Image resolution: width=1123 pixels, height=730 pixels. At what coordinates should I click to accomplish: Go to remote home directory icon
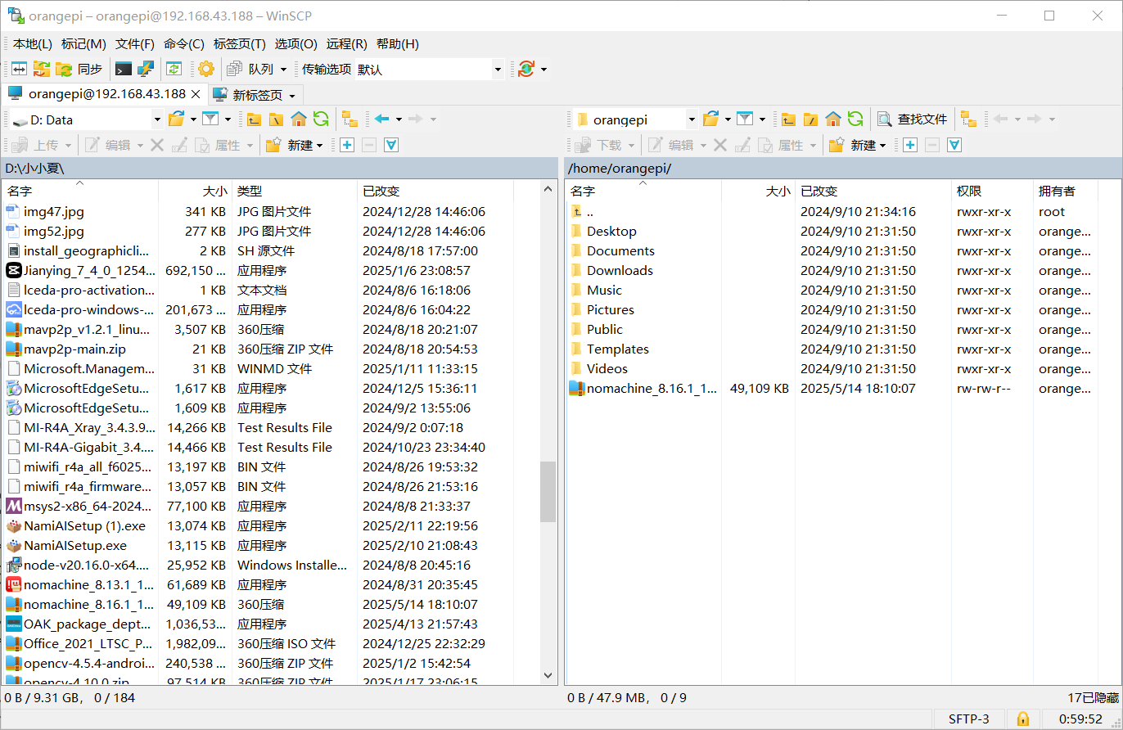[x=833, y=119]
